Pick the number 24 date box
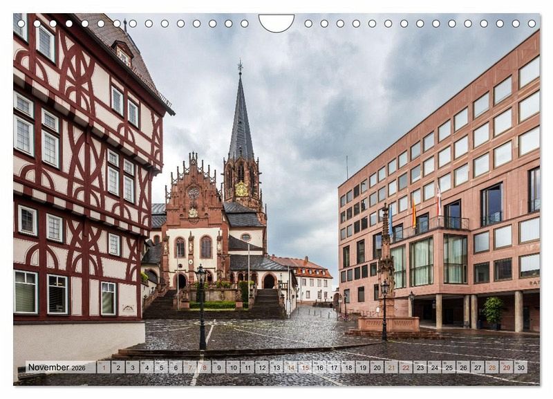Image resolution: width=553 pixels, height=399 pixels. pos(435,367)
